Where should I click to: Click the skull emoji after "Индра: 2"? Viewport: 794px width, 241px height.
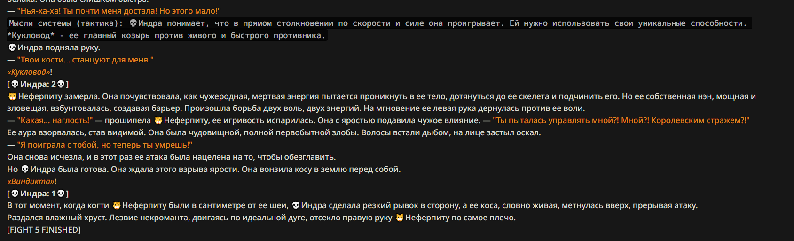[61, 84]
